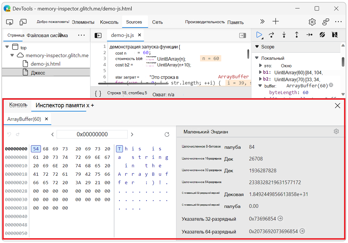The width and height of the screenshot is (348, 243).
Task: Step into next function call
Action: click(x=284, y=35)
